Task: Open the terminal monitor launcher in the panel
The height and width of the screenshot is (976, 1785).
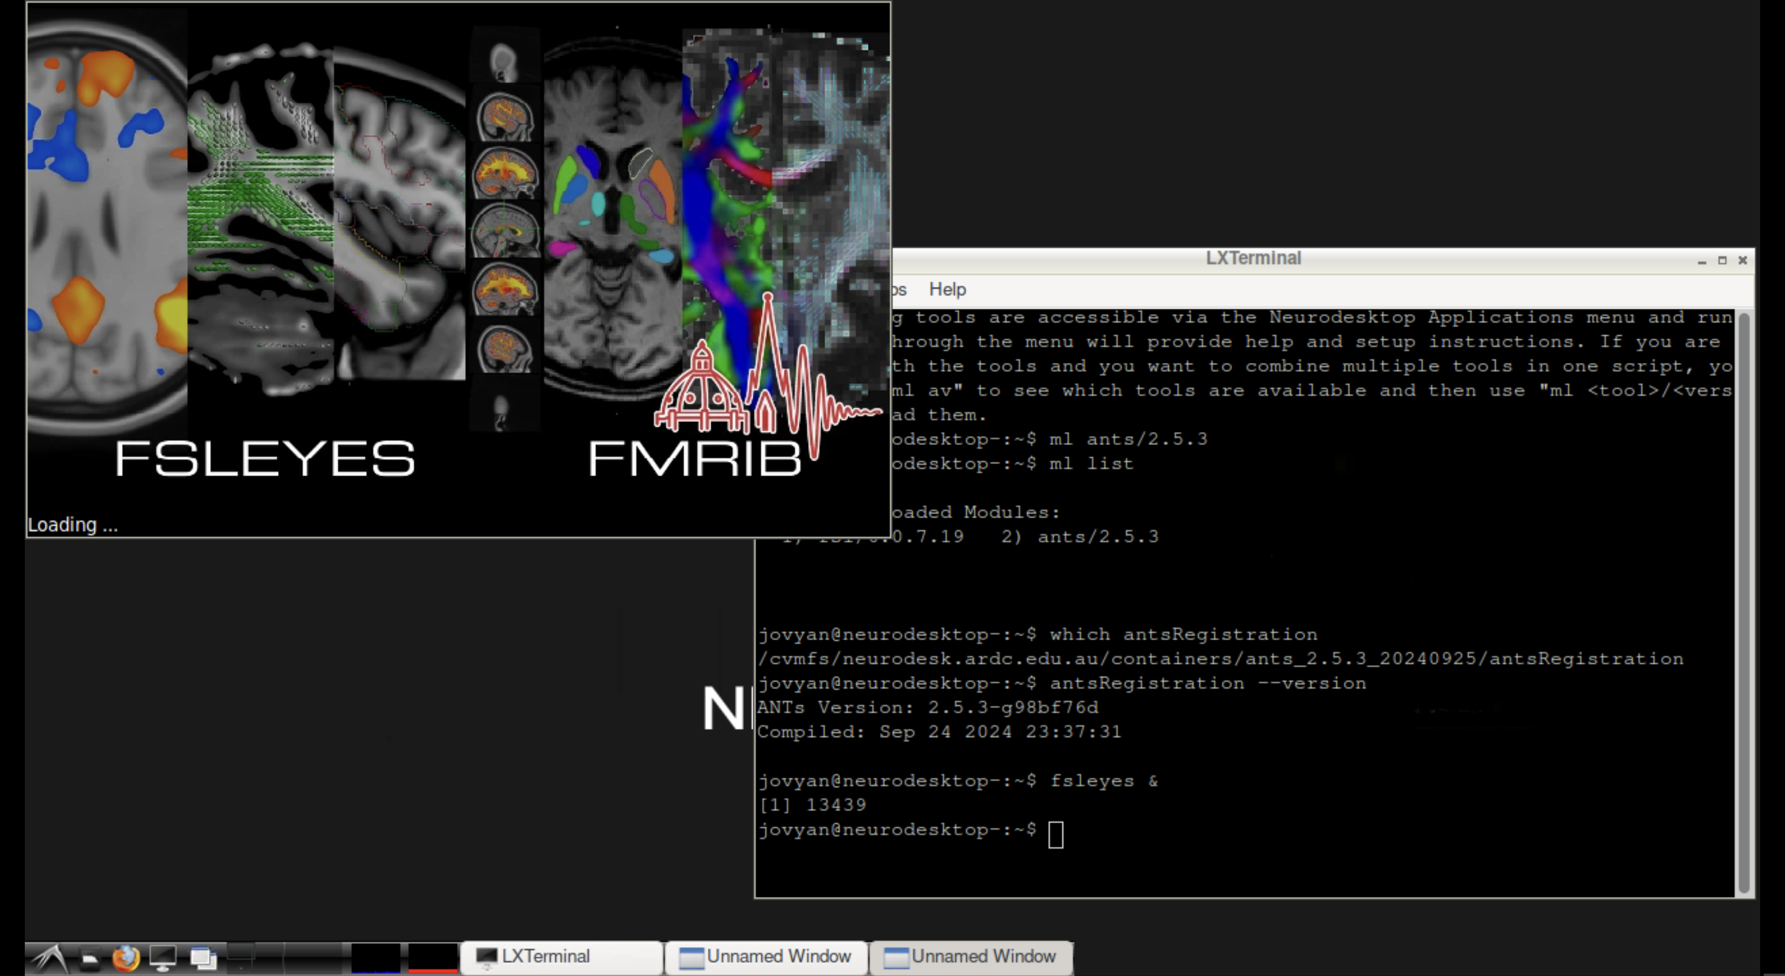Action: pos(163,959)
